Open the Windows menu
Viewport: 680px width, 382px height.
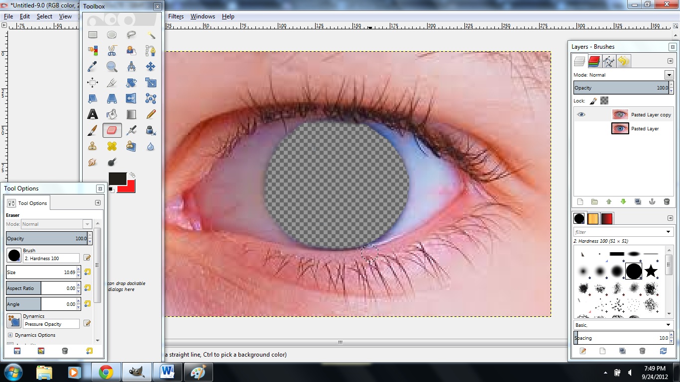pos(203,16)
